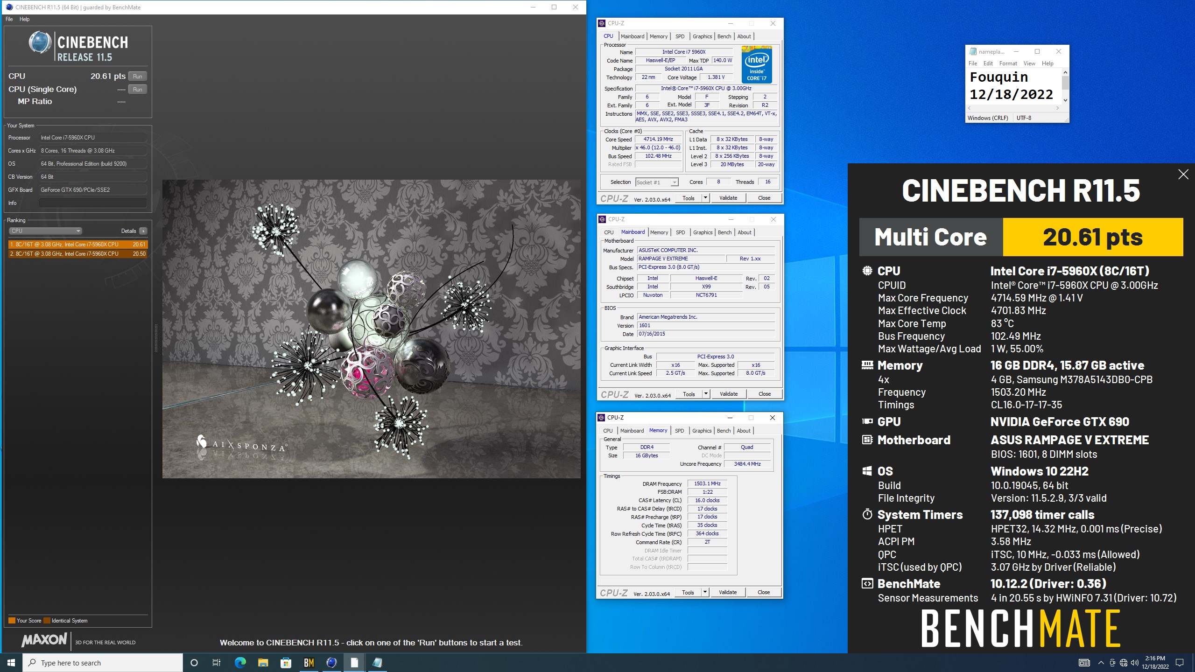Show hidden system tray icons

pos(1101,663)
